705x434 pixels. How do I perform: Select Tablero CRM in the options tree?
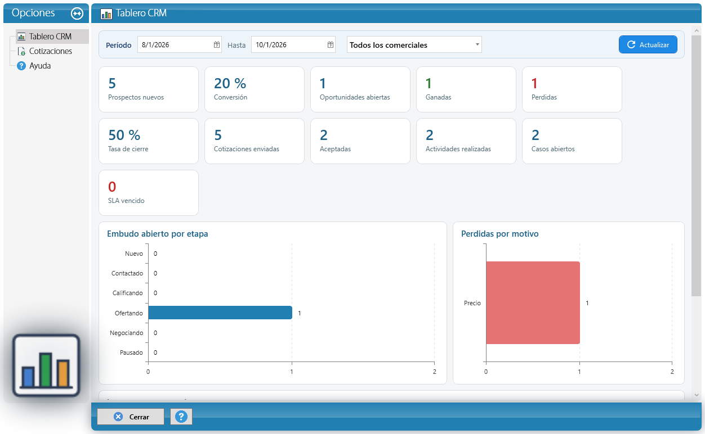coord(52,37)
